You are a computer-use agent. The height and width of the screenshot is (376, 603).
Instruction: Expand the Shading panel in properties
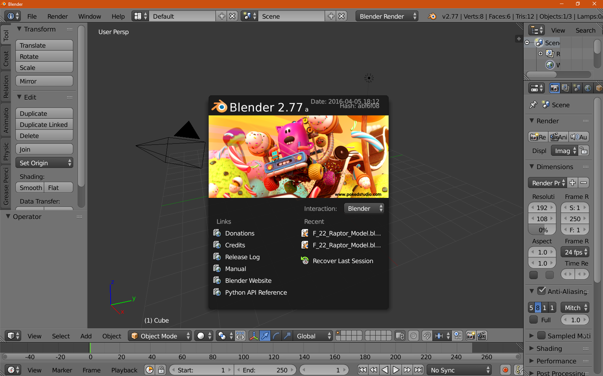532,348
